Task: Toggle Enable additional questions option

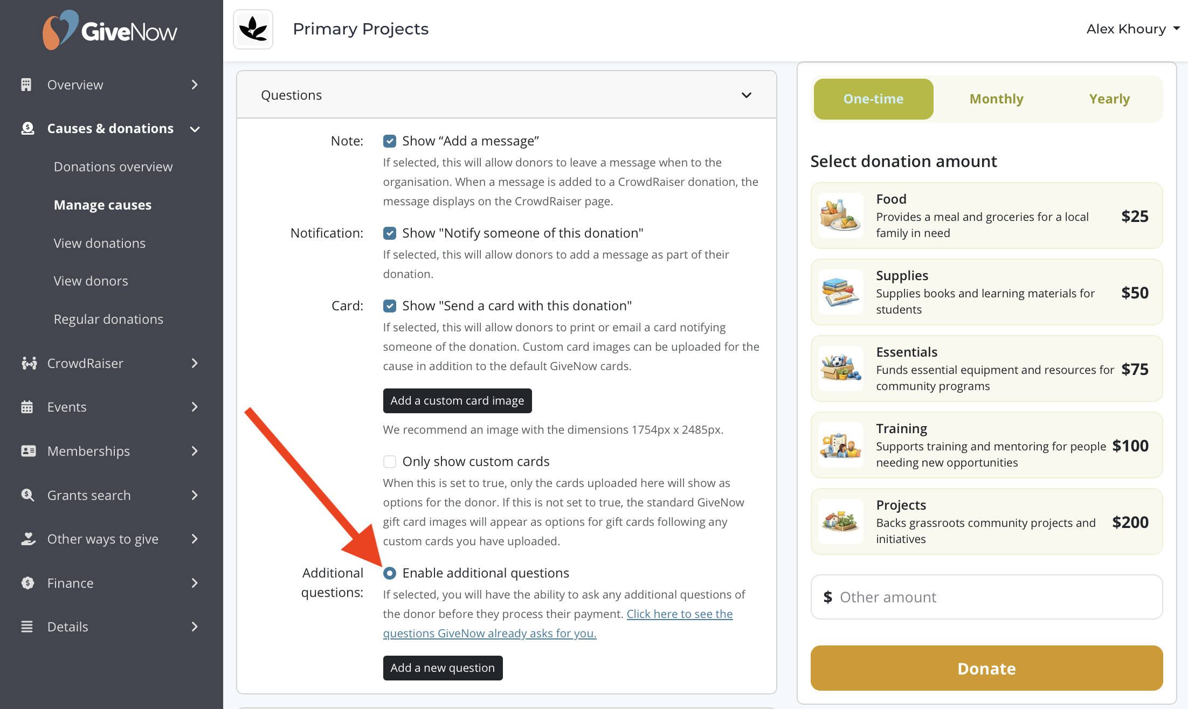Action: (390, 573)
